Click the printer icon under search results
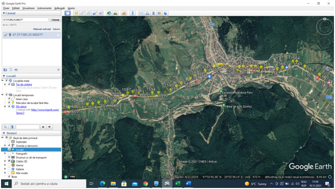335x189 pixels. tap(16, 70)
